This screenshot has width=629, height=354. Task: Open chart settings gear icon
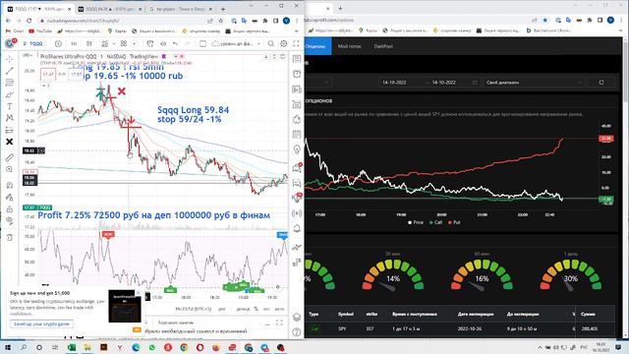(x=284, y=43)
